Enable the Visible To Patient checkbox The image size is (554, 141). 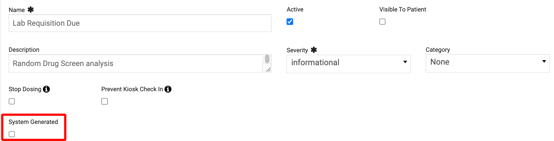(x=382, y=22)
